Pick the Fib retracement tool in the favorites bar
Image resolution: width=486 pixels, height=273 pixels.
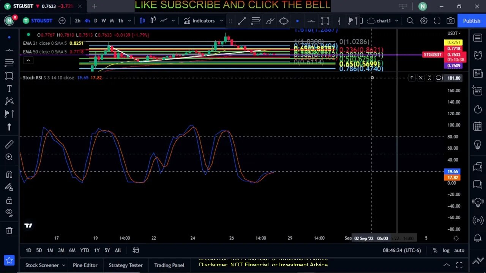(256, 21)
